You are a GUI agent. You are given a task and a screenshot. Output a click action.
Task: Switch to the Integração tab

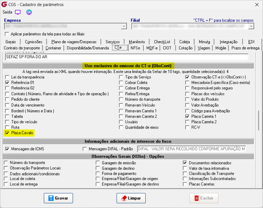tap(228, 42)
